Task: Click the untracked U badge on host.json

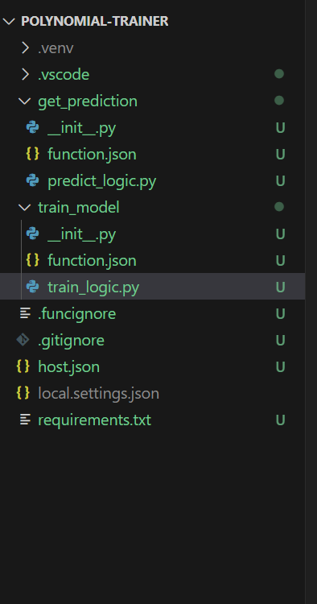Action: (281, 366)
